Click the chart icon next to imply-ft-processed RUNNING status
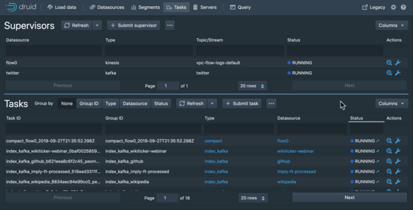Viewport: 413px width, 210px height. click(x=378, y=172)
